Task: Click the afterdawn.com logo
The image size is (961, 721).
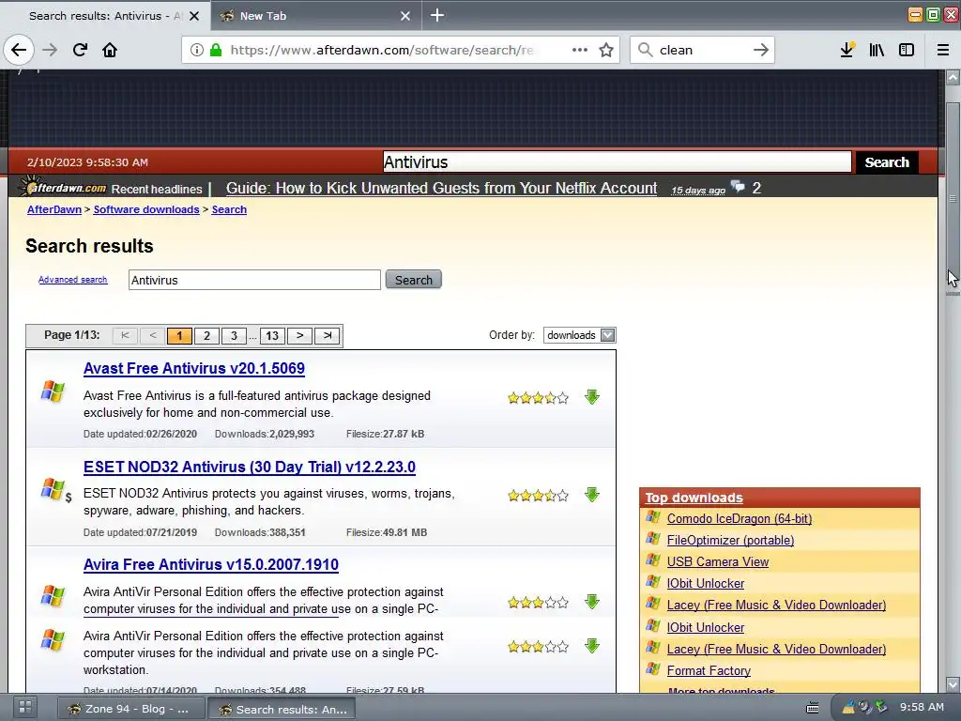Action: [x=63, y=187]
